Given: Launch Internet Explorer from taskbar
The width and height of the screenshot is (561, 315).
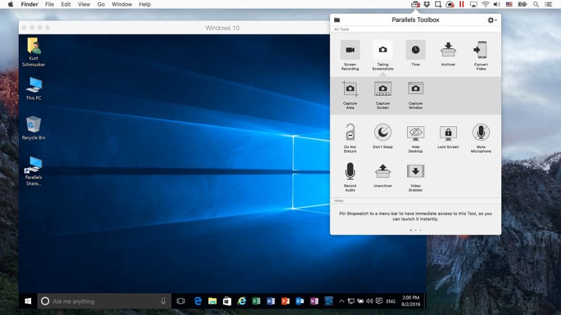Looking at the screenshot, I should 241,301.
